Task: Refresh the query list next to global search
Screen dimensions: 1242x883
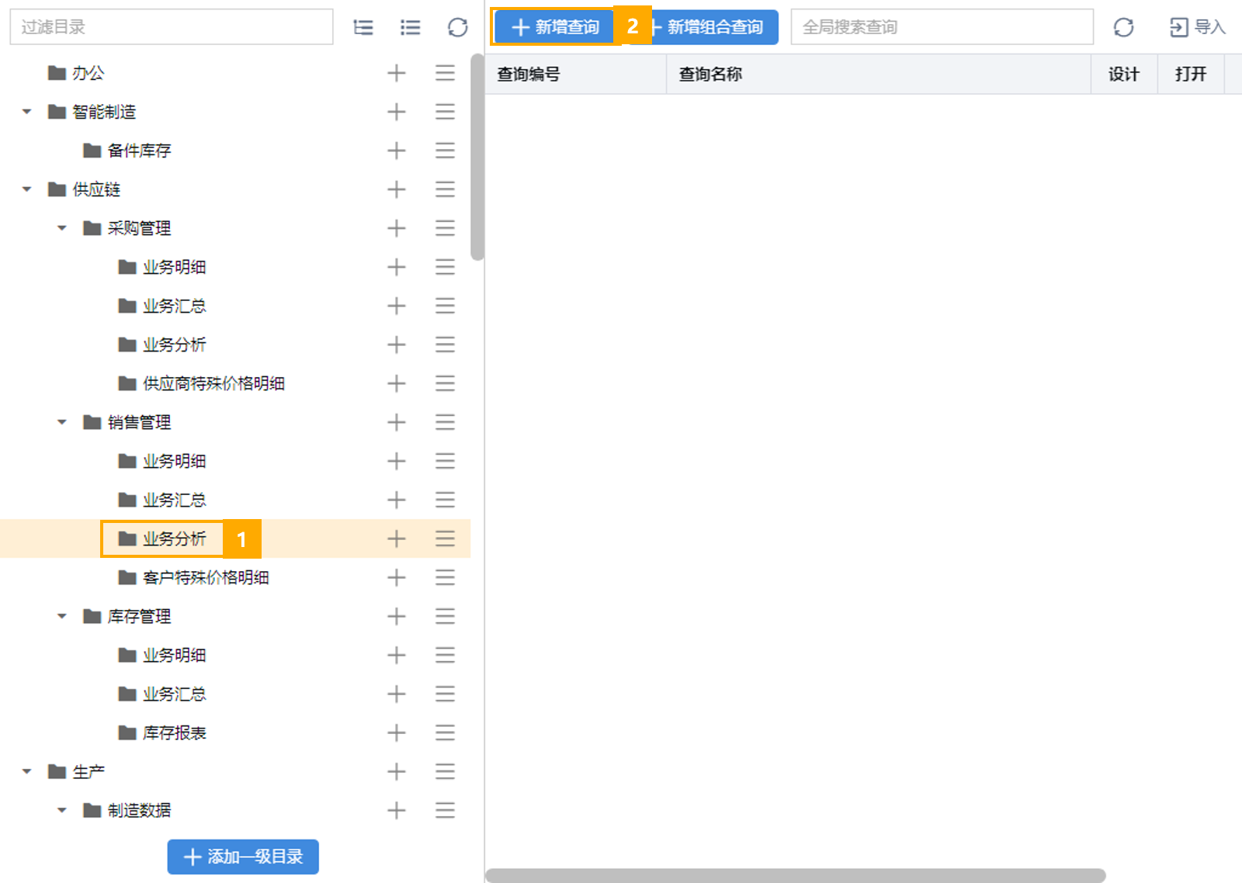Action: (1123, 28)
